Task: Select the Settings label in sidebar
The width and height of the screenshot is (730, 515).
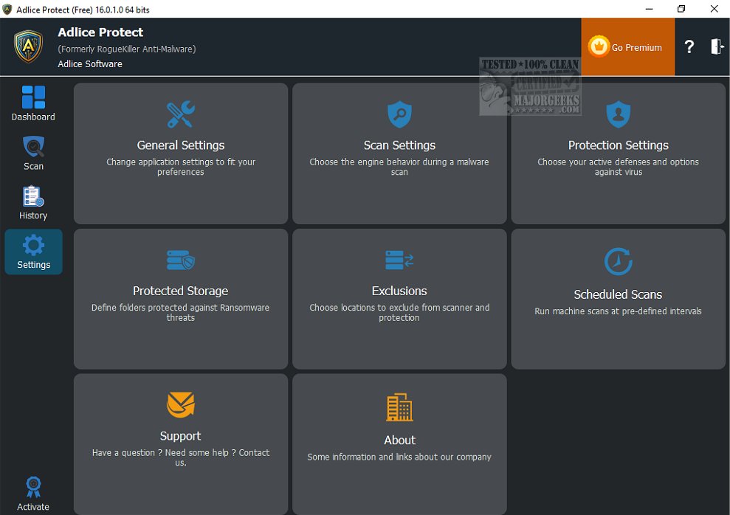Action: pyautogui.click(x=33, y=265)
